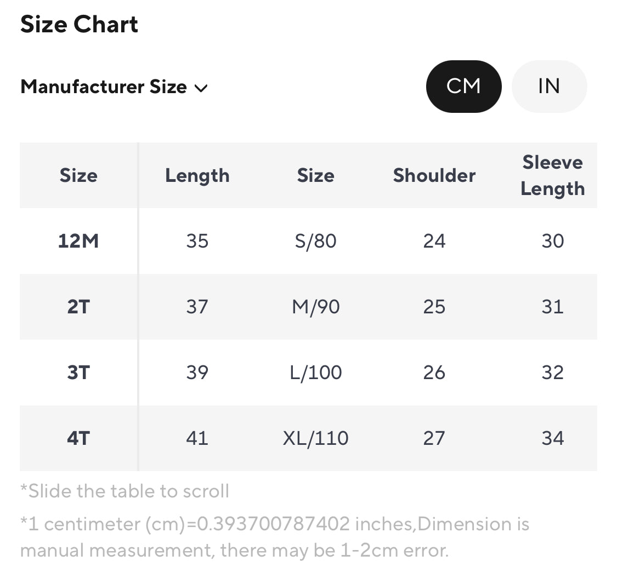Click the L/100 size cell
This screenshot has height=584, width=617.
tap(315, 372)
